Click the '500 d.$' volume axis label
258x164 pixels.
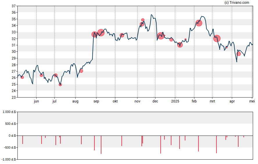[x=10, y=124]
